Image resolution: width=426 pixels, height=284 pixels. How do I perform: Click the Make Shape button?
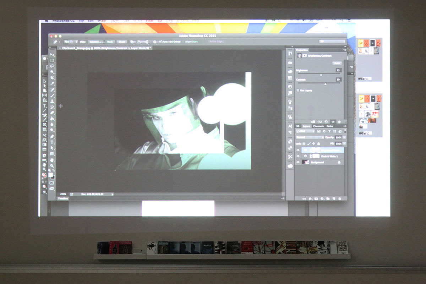coord(122,42)
